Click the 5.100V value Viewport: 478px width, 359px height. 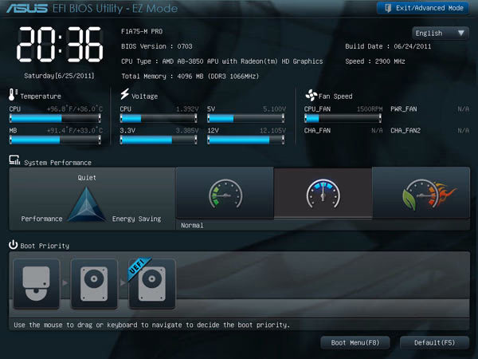pos(275,109)
